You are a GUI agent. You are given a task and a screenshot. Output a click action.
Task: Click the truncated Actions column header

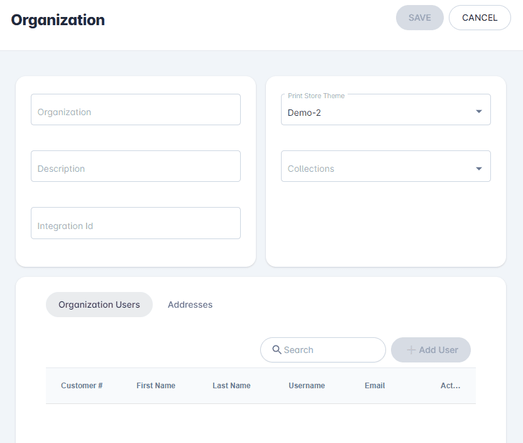point(450,386)
